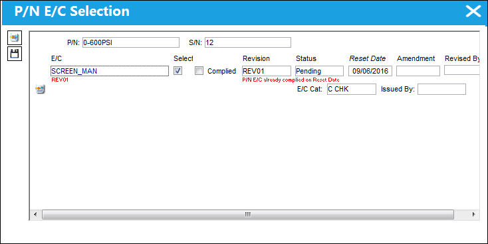Click the P/N field containing 0-600PSI

point(131,42)
